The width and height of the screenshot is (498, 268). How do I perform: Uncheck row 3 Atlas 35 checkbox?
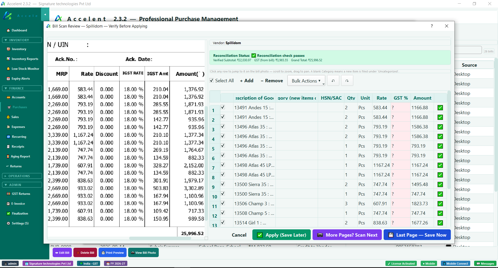223,126
